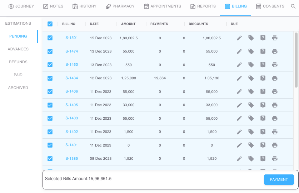Viewport: 299px width, 193px height.
Task: Click the tag icon for bill S-1403
Action: [251, 118]
